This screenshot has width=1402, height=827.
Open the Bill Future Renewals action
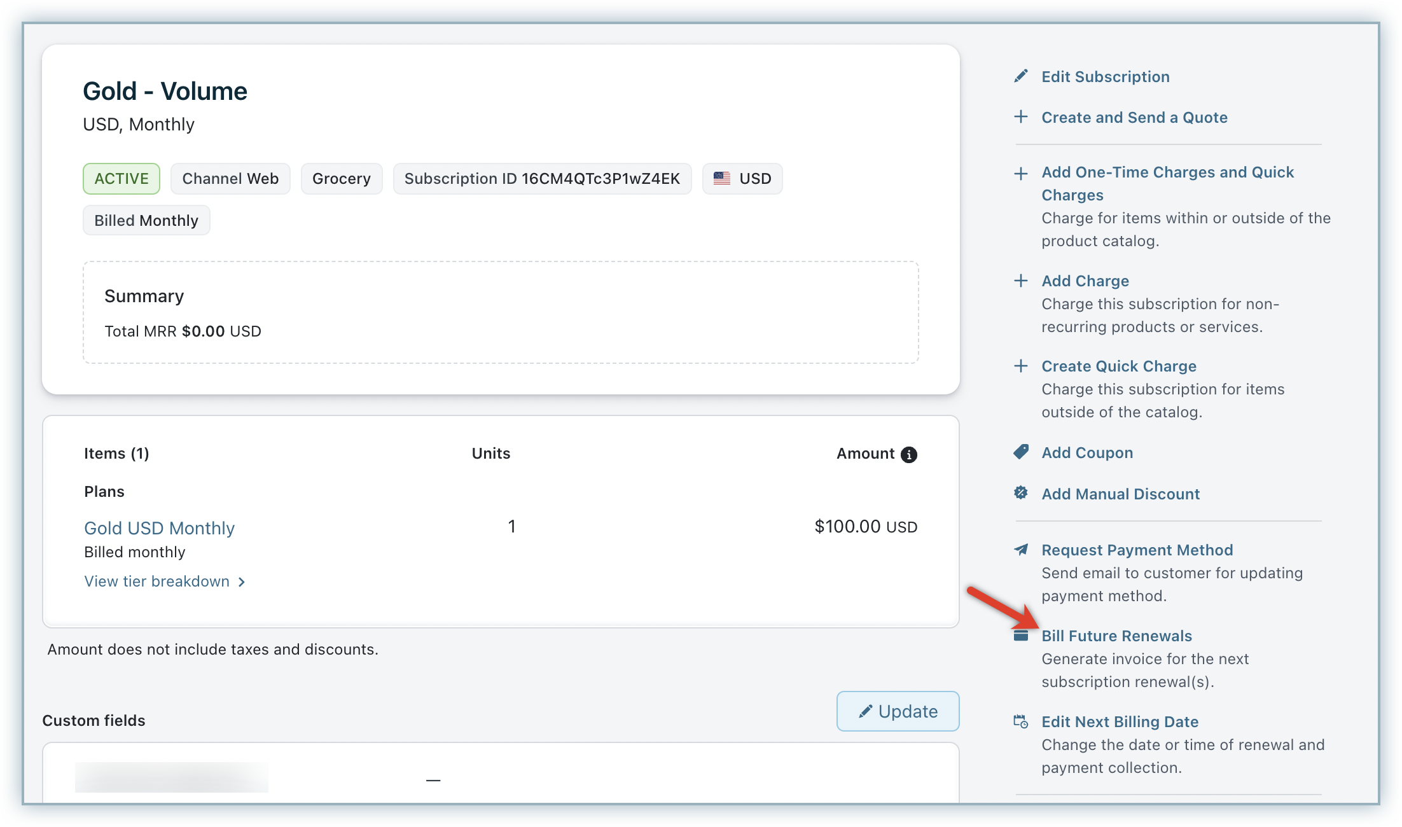coord(1116,636)
